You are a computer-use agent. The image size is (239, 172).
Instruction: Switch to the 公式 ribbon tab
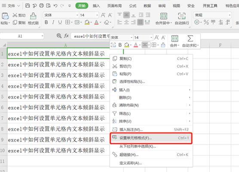132,6
